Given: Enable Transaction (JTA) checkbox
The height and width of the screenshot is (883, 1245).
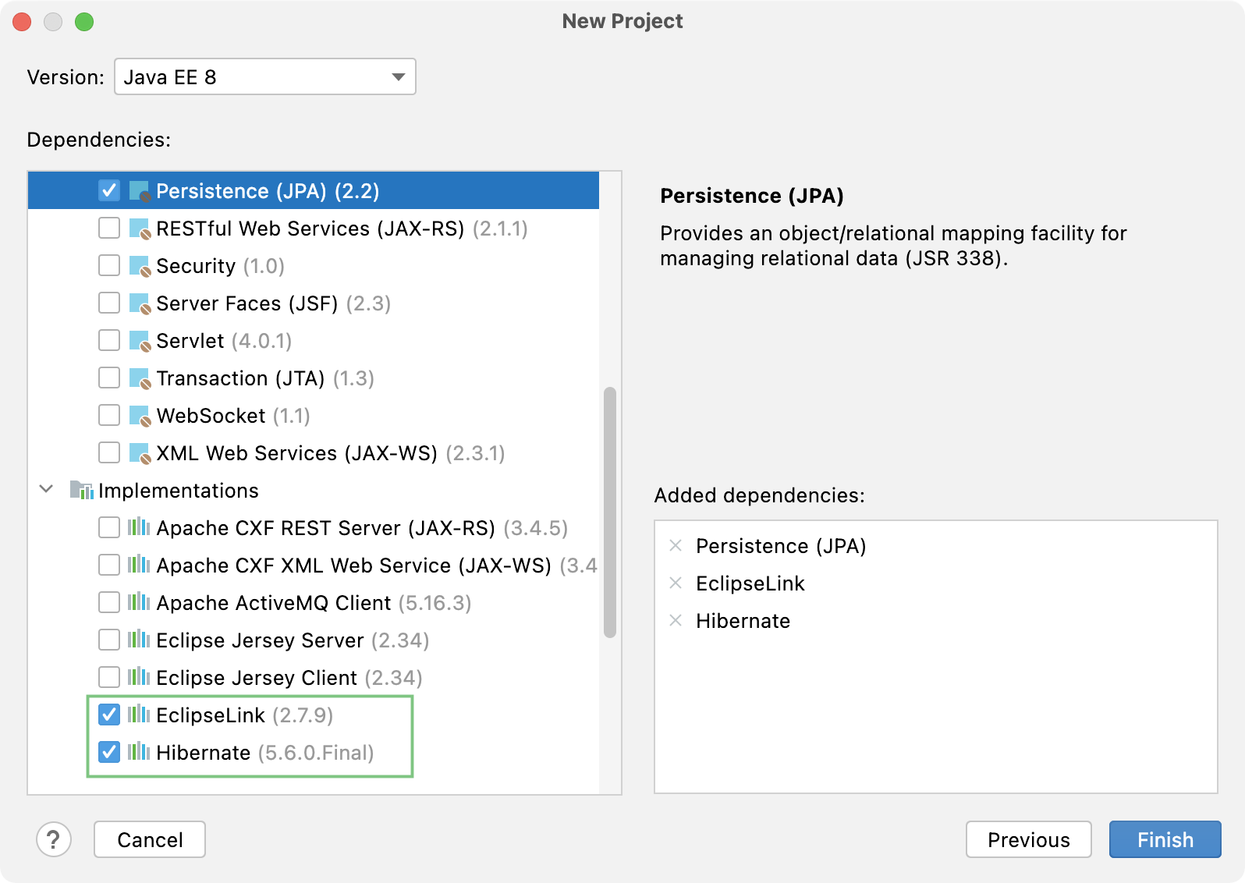Looking at the screenshot, I should click(109, 378).
